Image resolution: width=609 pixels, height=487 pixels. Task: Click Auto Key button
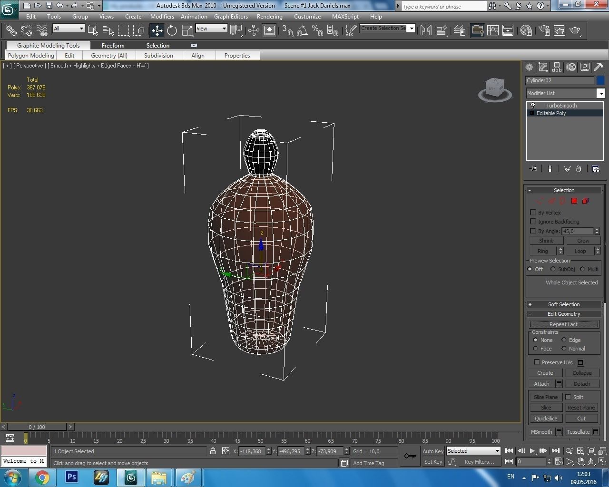click(x=432, y=451)
